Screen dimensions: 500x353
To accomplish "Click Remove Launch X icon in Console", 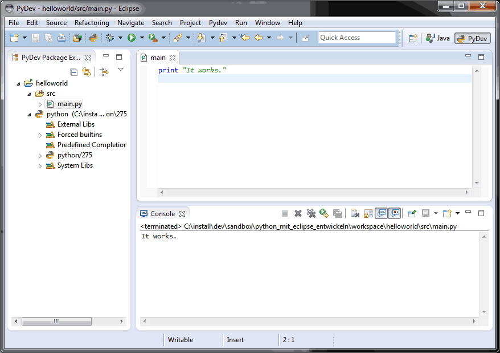I will [x=298, y=213].
